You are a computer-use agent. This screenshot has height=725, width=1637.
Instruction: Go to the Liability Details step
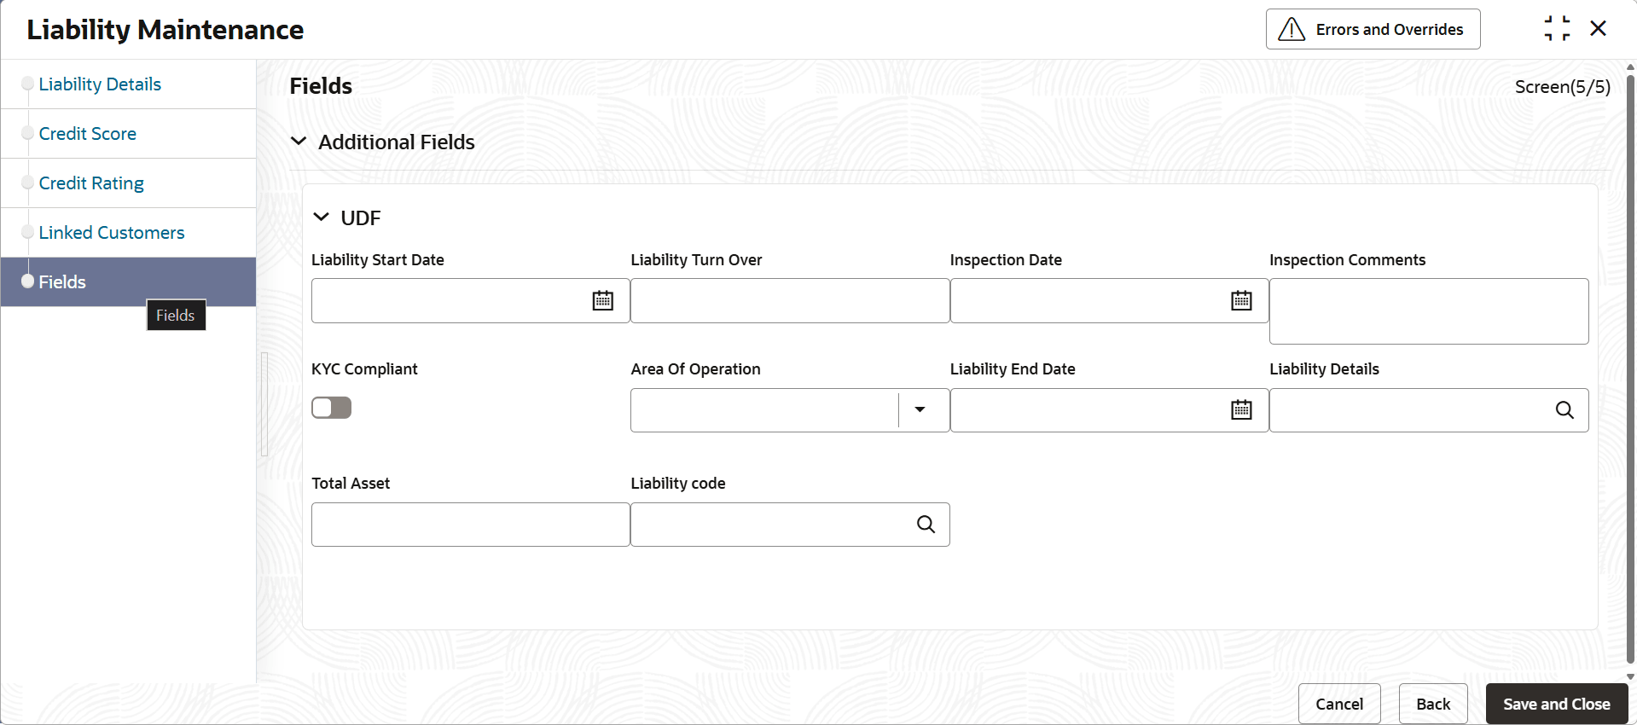tap(100, 84)
